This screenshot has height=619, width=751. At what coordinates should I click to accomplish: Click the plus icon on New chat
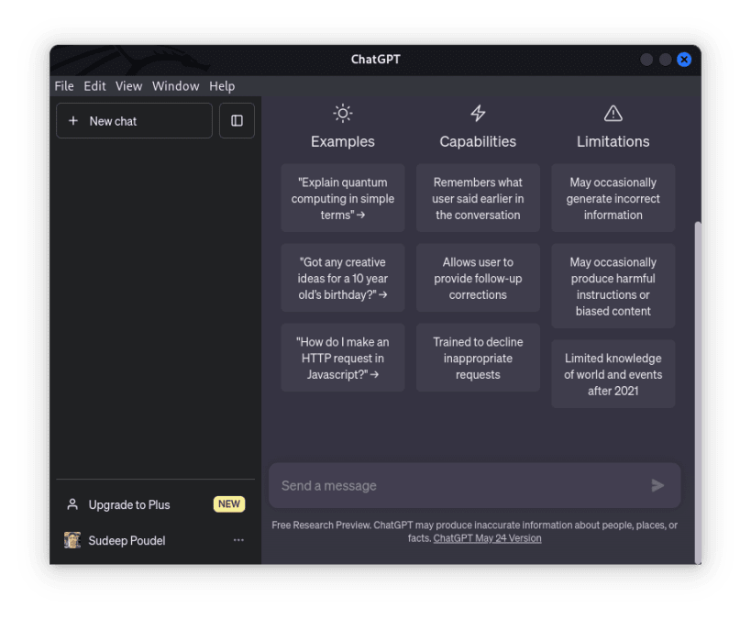(73, 120)
